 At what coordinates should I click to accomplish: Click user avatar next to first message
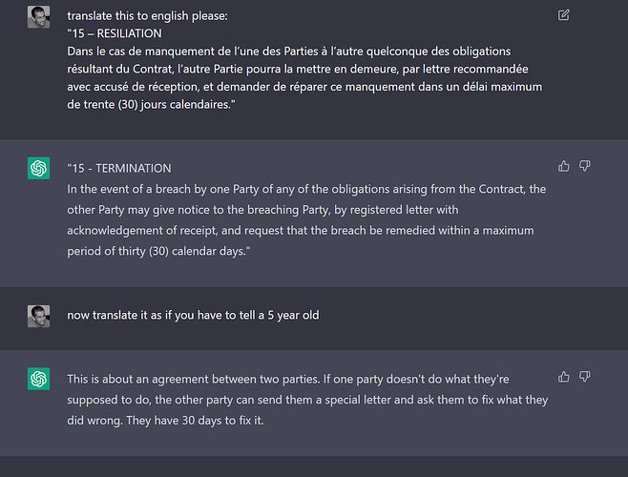[x=38, y=17]
